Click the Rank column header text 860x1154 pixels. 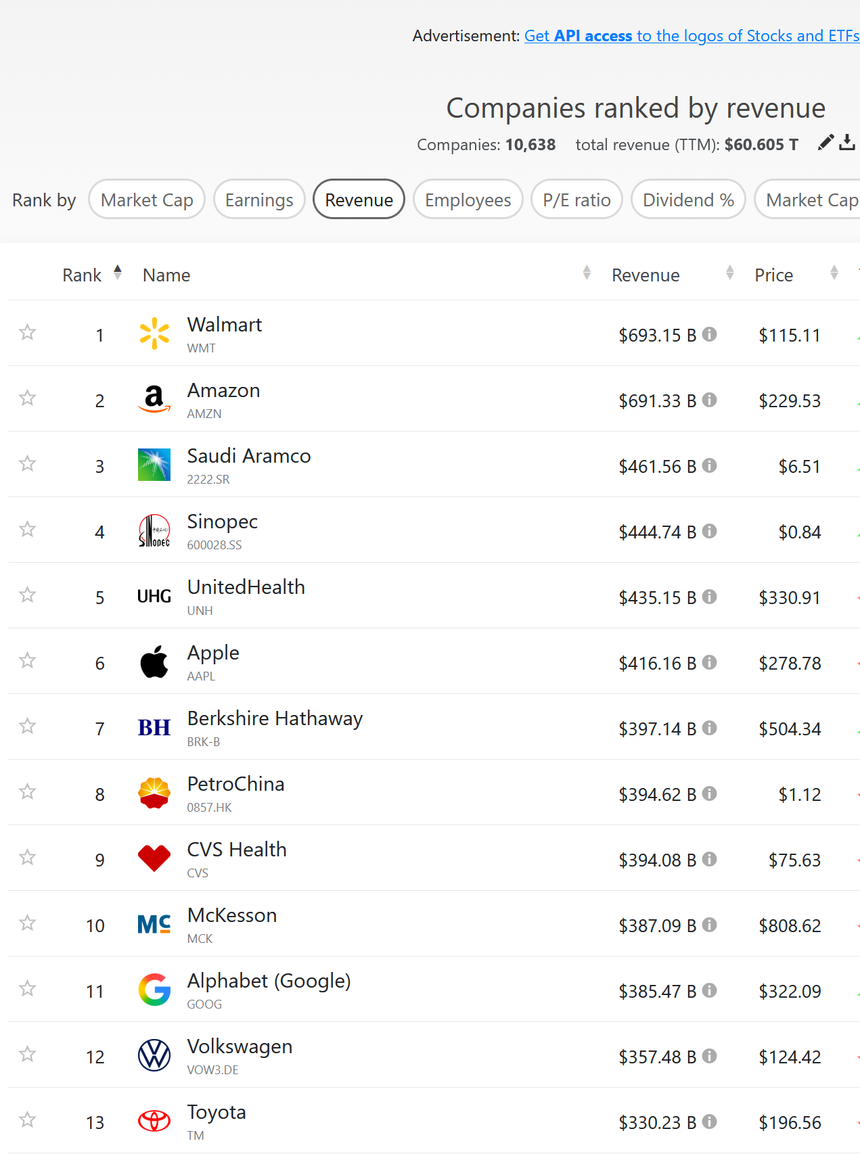[x=82, y=275]
